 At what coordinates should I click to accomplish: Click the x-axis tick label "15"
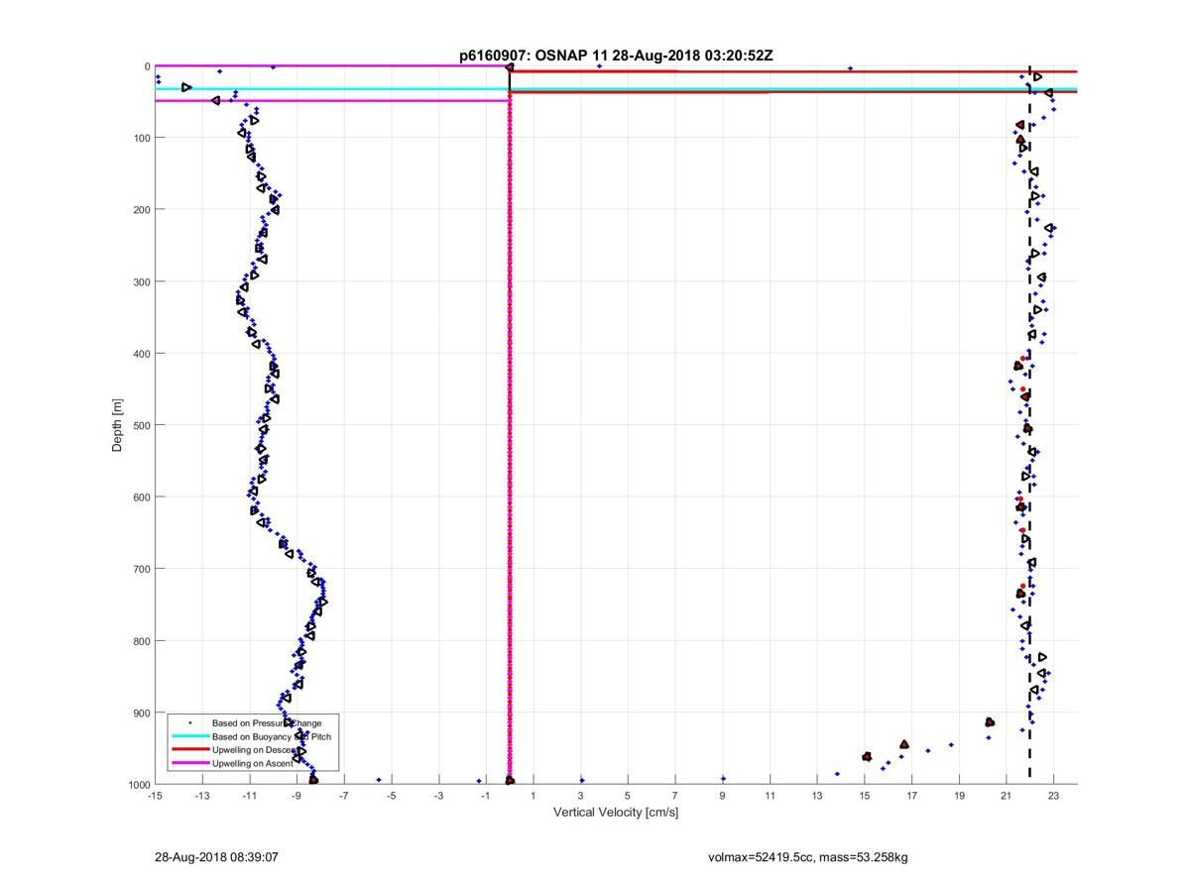click(865, 796)
